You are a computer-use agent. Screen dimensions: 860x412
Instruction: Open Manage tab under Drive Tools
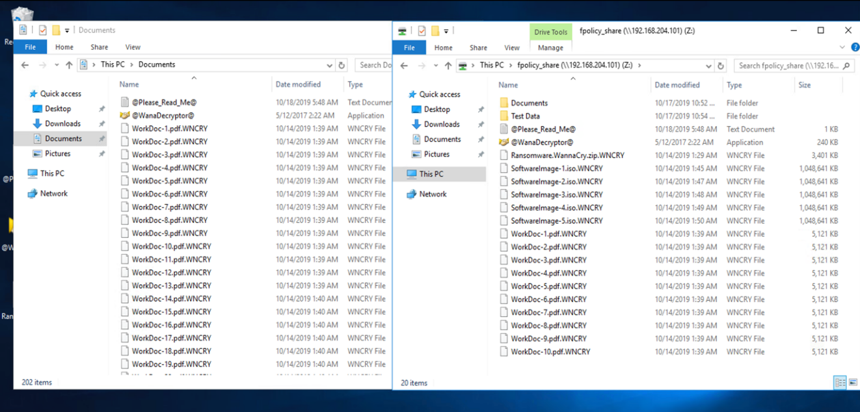tap(550, 47)
